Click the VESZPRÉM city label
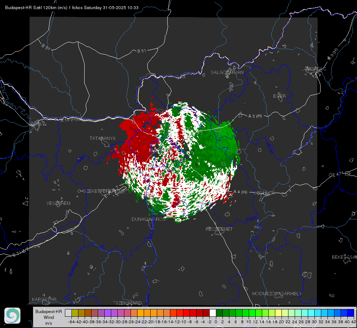The height and width of the screenshot is (328, 357). 58,203
